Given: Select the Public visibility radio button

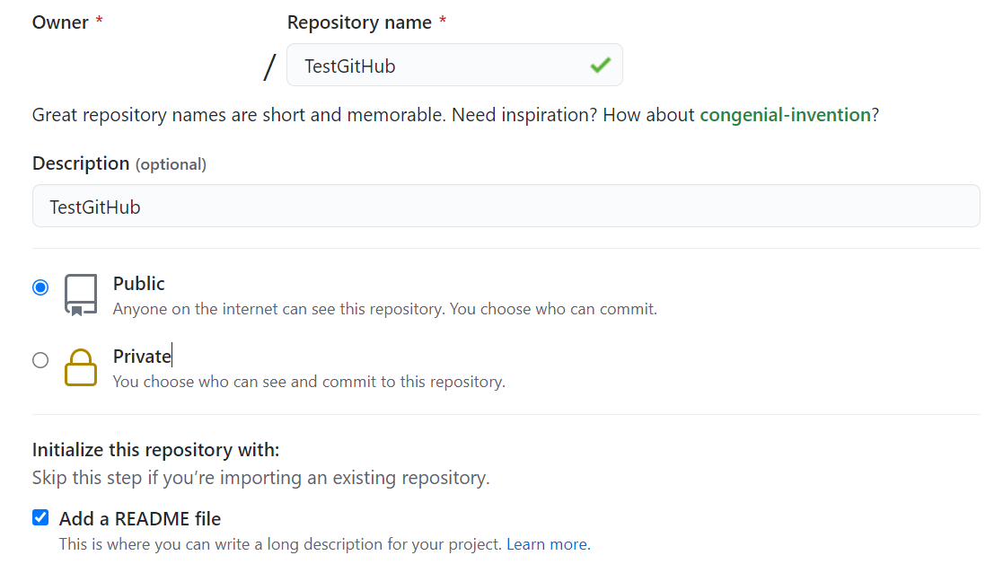Looking at the screenshot, I should tap(40, 287).
